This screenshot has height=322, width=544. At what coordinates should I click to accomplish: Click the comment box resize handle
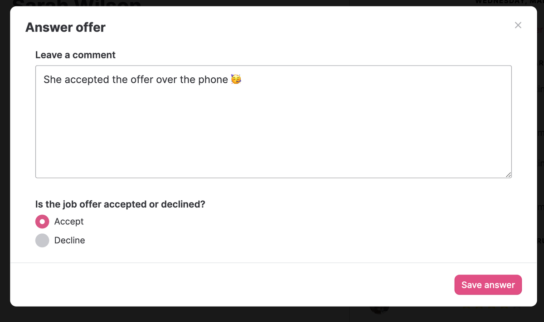tap(509, 175)
